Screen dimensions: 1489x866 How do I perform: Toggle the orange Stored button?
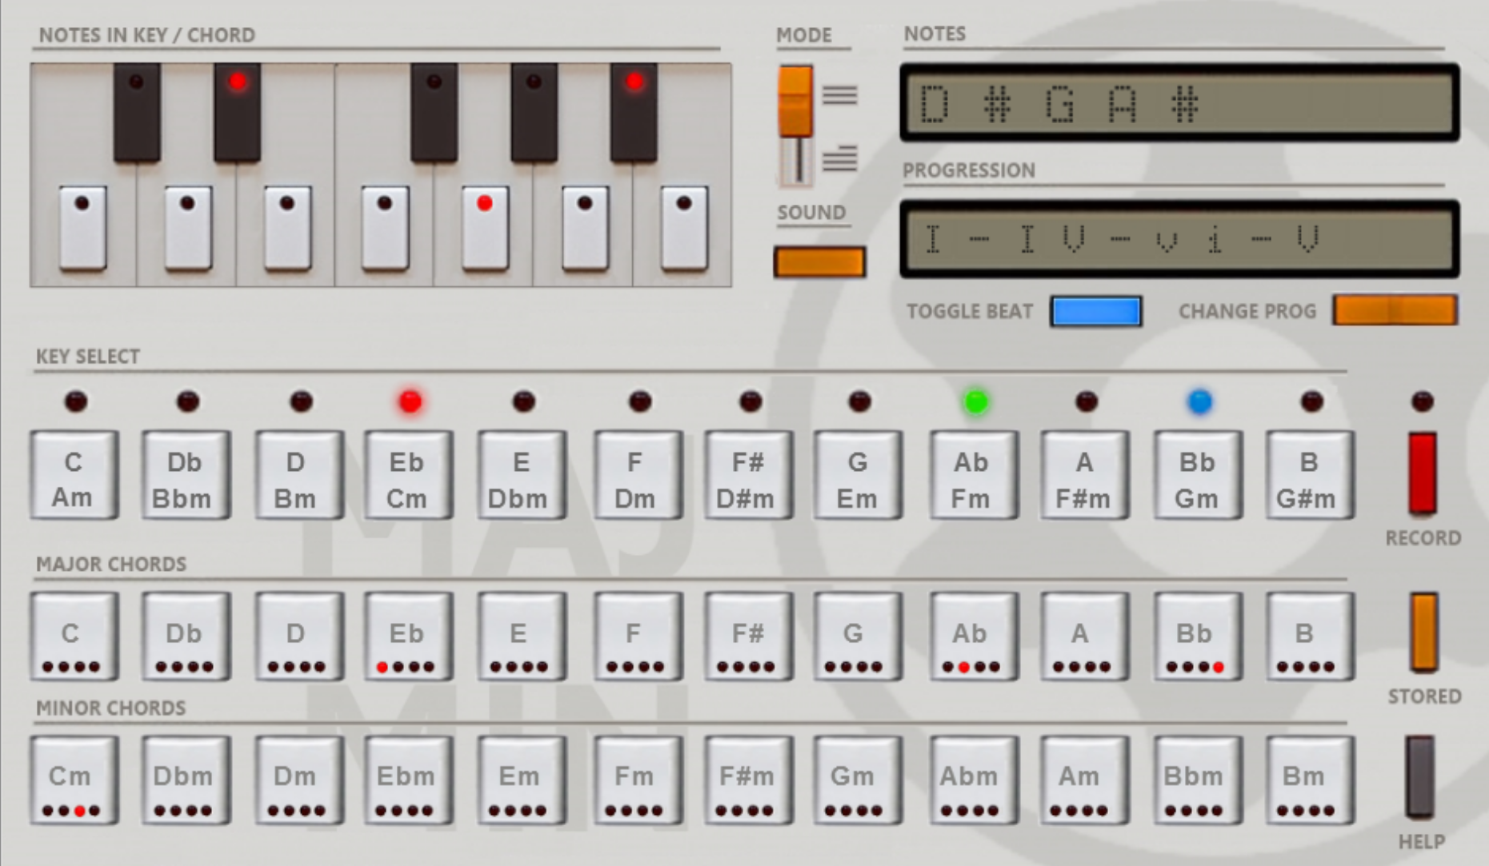[1423, 632]
